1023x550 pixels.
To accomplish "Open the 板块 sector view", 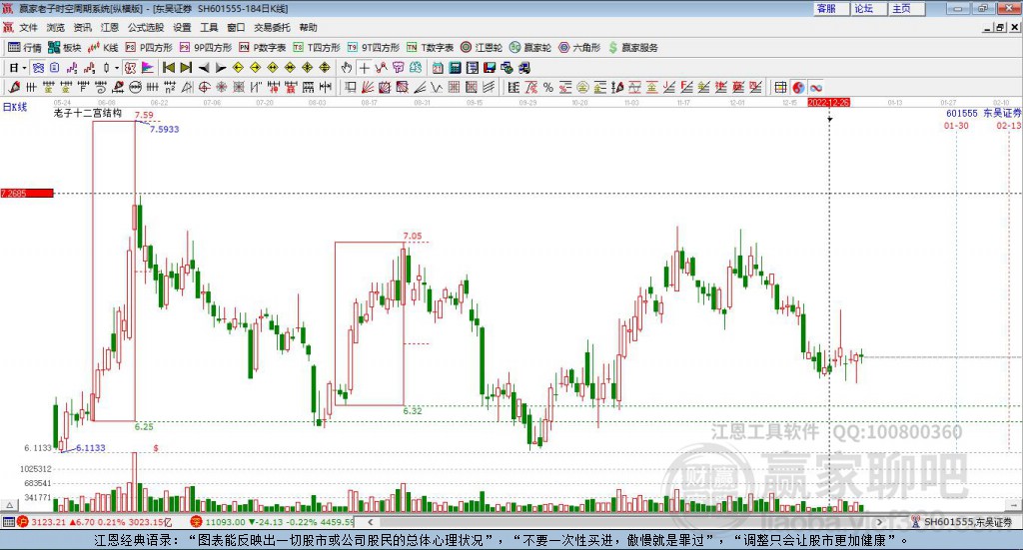I will pyautogui.click(x=64, y=48).
